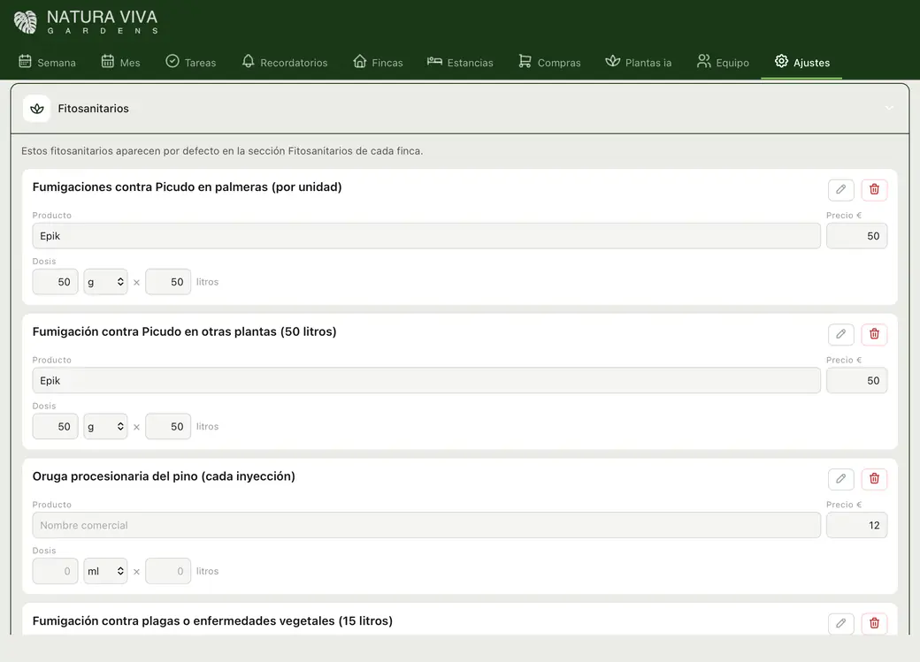This screenshot has height=662, width=920.
Task: Click title Fumigación contra plagas o enfermedades vegetales
Action: tap(212, 621)
